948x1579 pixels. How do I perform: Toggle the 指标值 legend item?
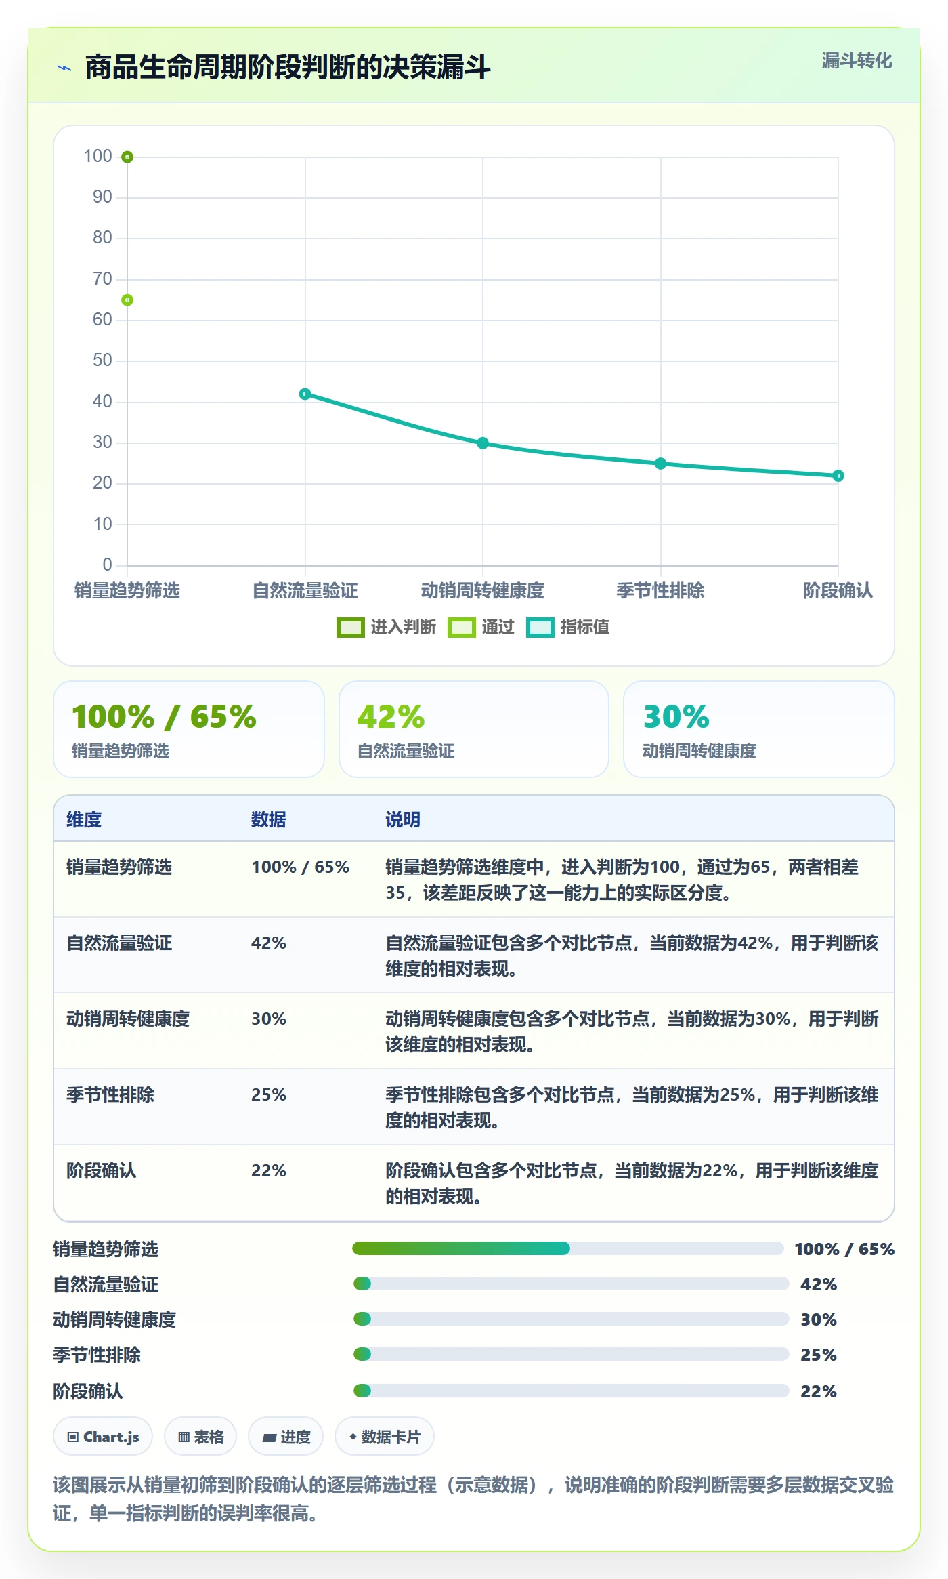pos(568,628)
